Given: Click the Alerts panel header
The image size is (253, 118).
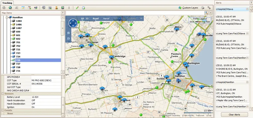Looking at the screenshot, I should click(x=234, y=3).
